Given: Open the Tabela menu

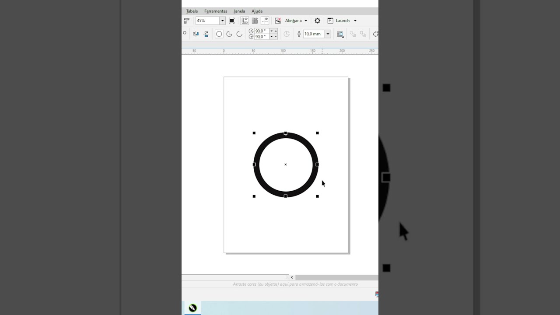Looking at the screenshot, I should point(192,11).
